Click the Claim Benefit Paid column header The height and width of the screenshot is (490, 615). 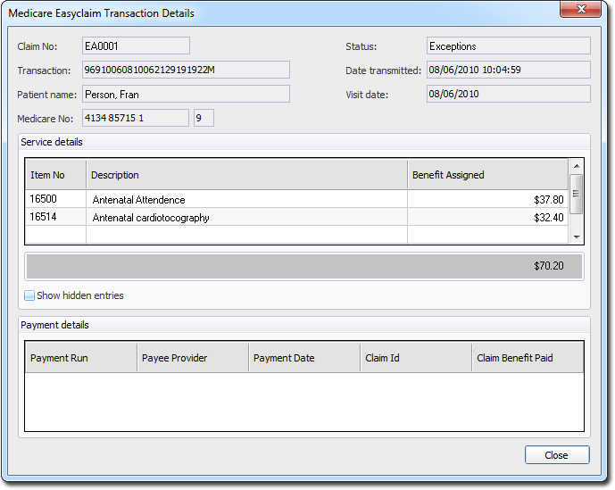tap(527, 358)
